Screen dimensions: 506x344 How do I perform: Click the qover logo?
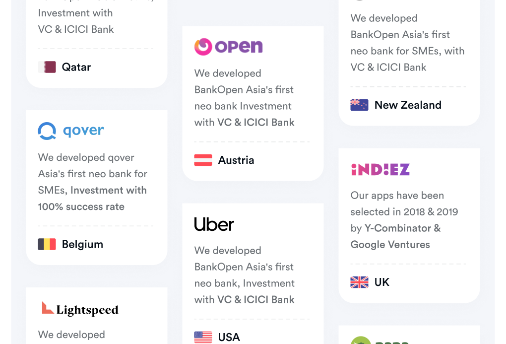pyautogui.click(x=71, y=131)
